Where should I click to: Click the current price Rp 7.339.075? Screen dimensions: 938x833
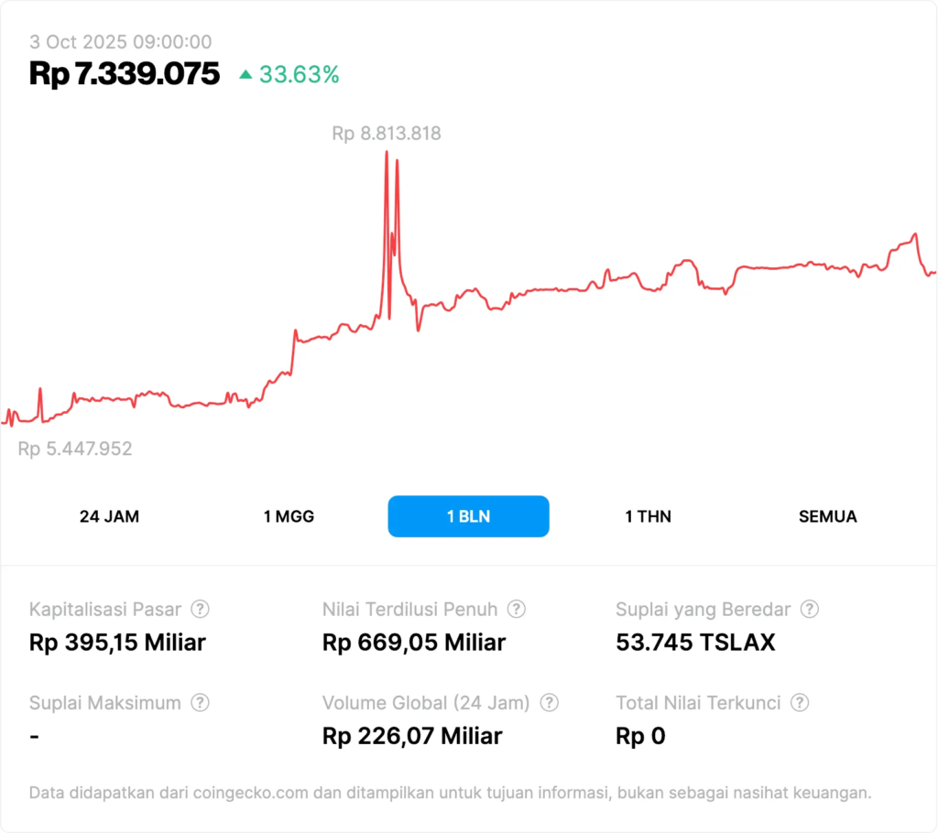125,73
